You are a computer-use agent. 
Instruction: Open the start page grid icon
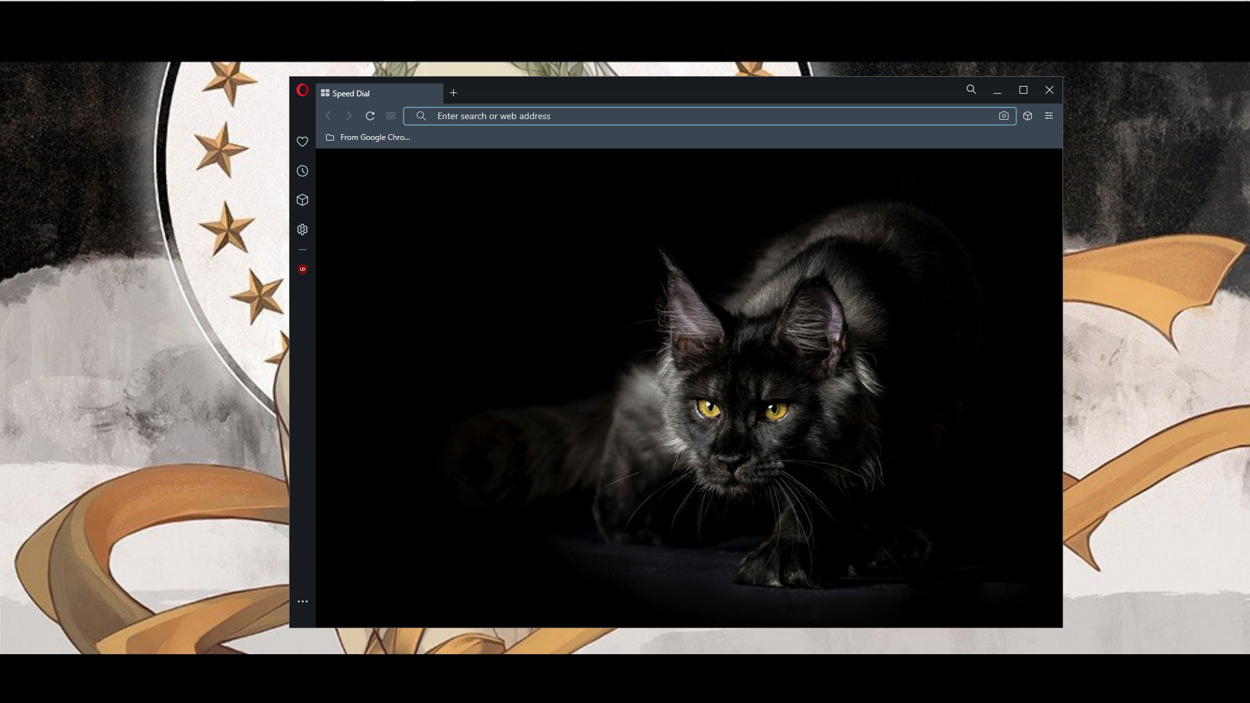coord(391,116)
